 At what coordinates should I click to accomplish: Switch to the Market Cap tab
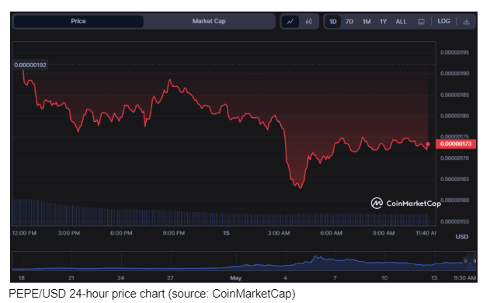click(209, 21)
